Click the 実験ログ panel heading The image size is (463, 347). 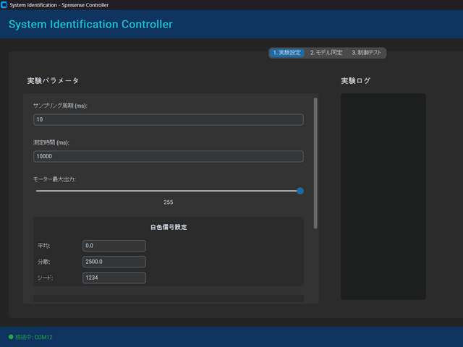point(355,80)
